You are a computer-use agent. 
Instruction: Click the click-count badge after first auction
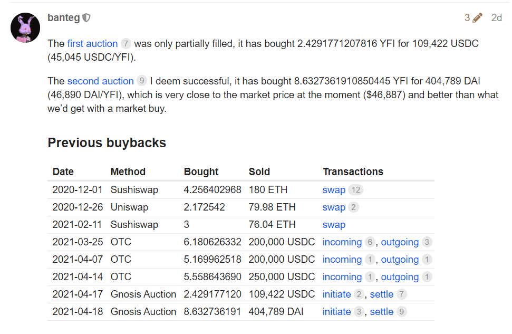coord(125,43)
